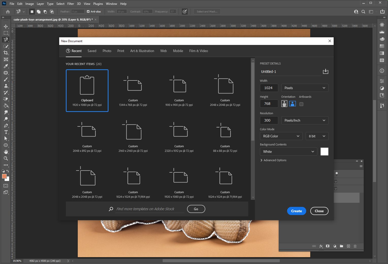Open the Plugins menu

pyautogui.click(x=98, y=4)
